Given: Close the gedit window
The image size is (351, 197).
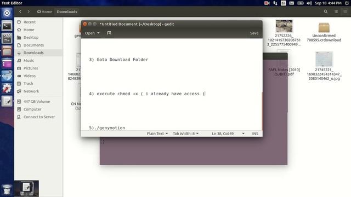Looking at the screenshot, I should (x=85, y=24).
